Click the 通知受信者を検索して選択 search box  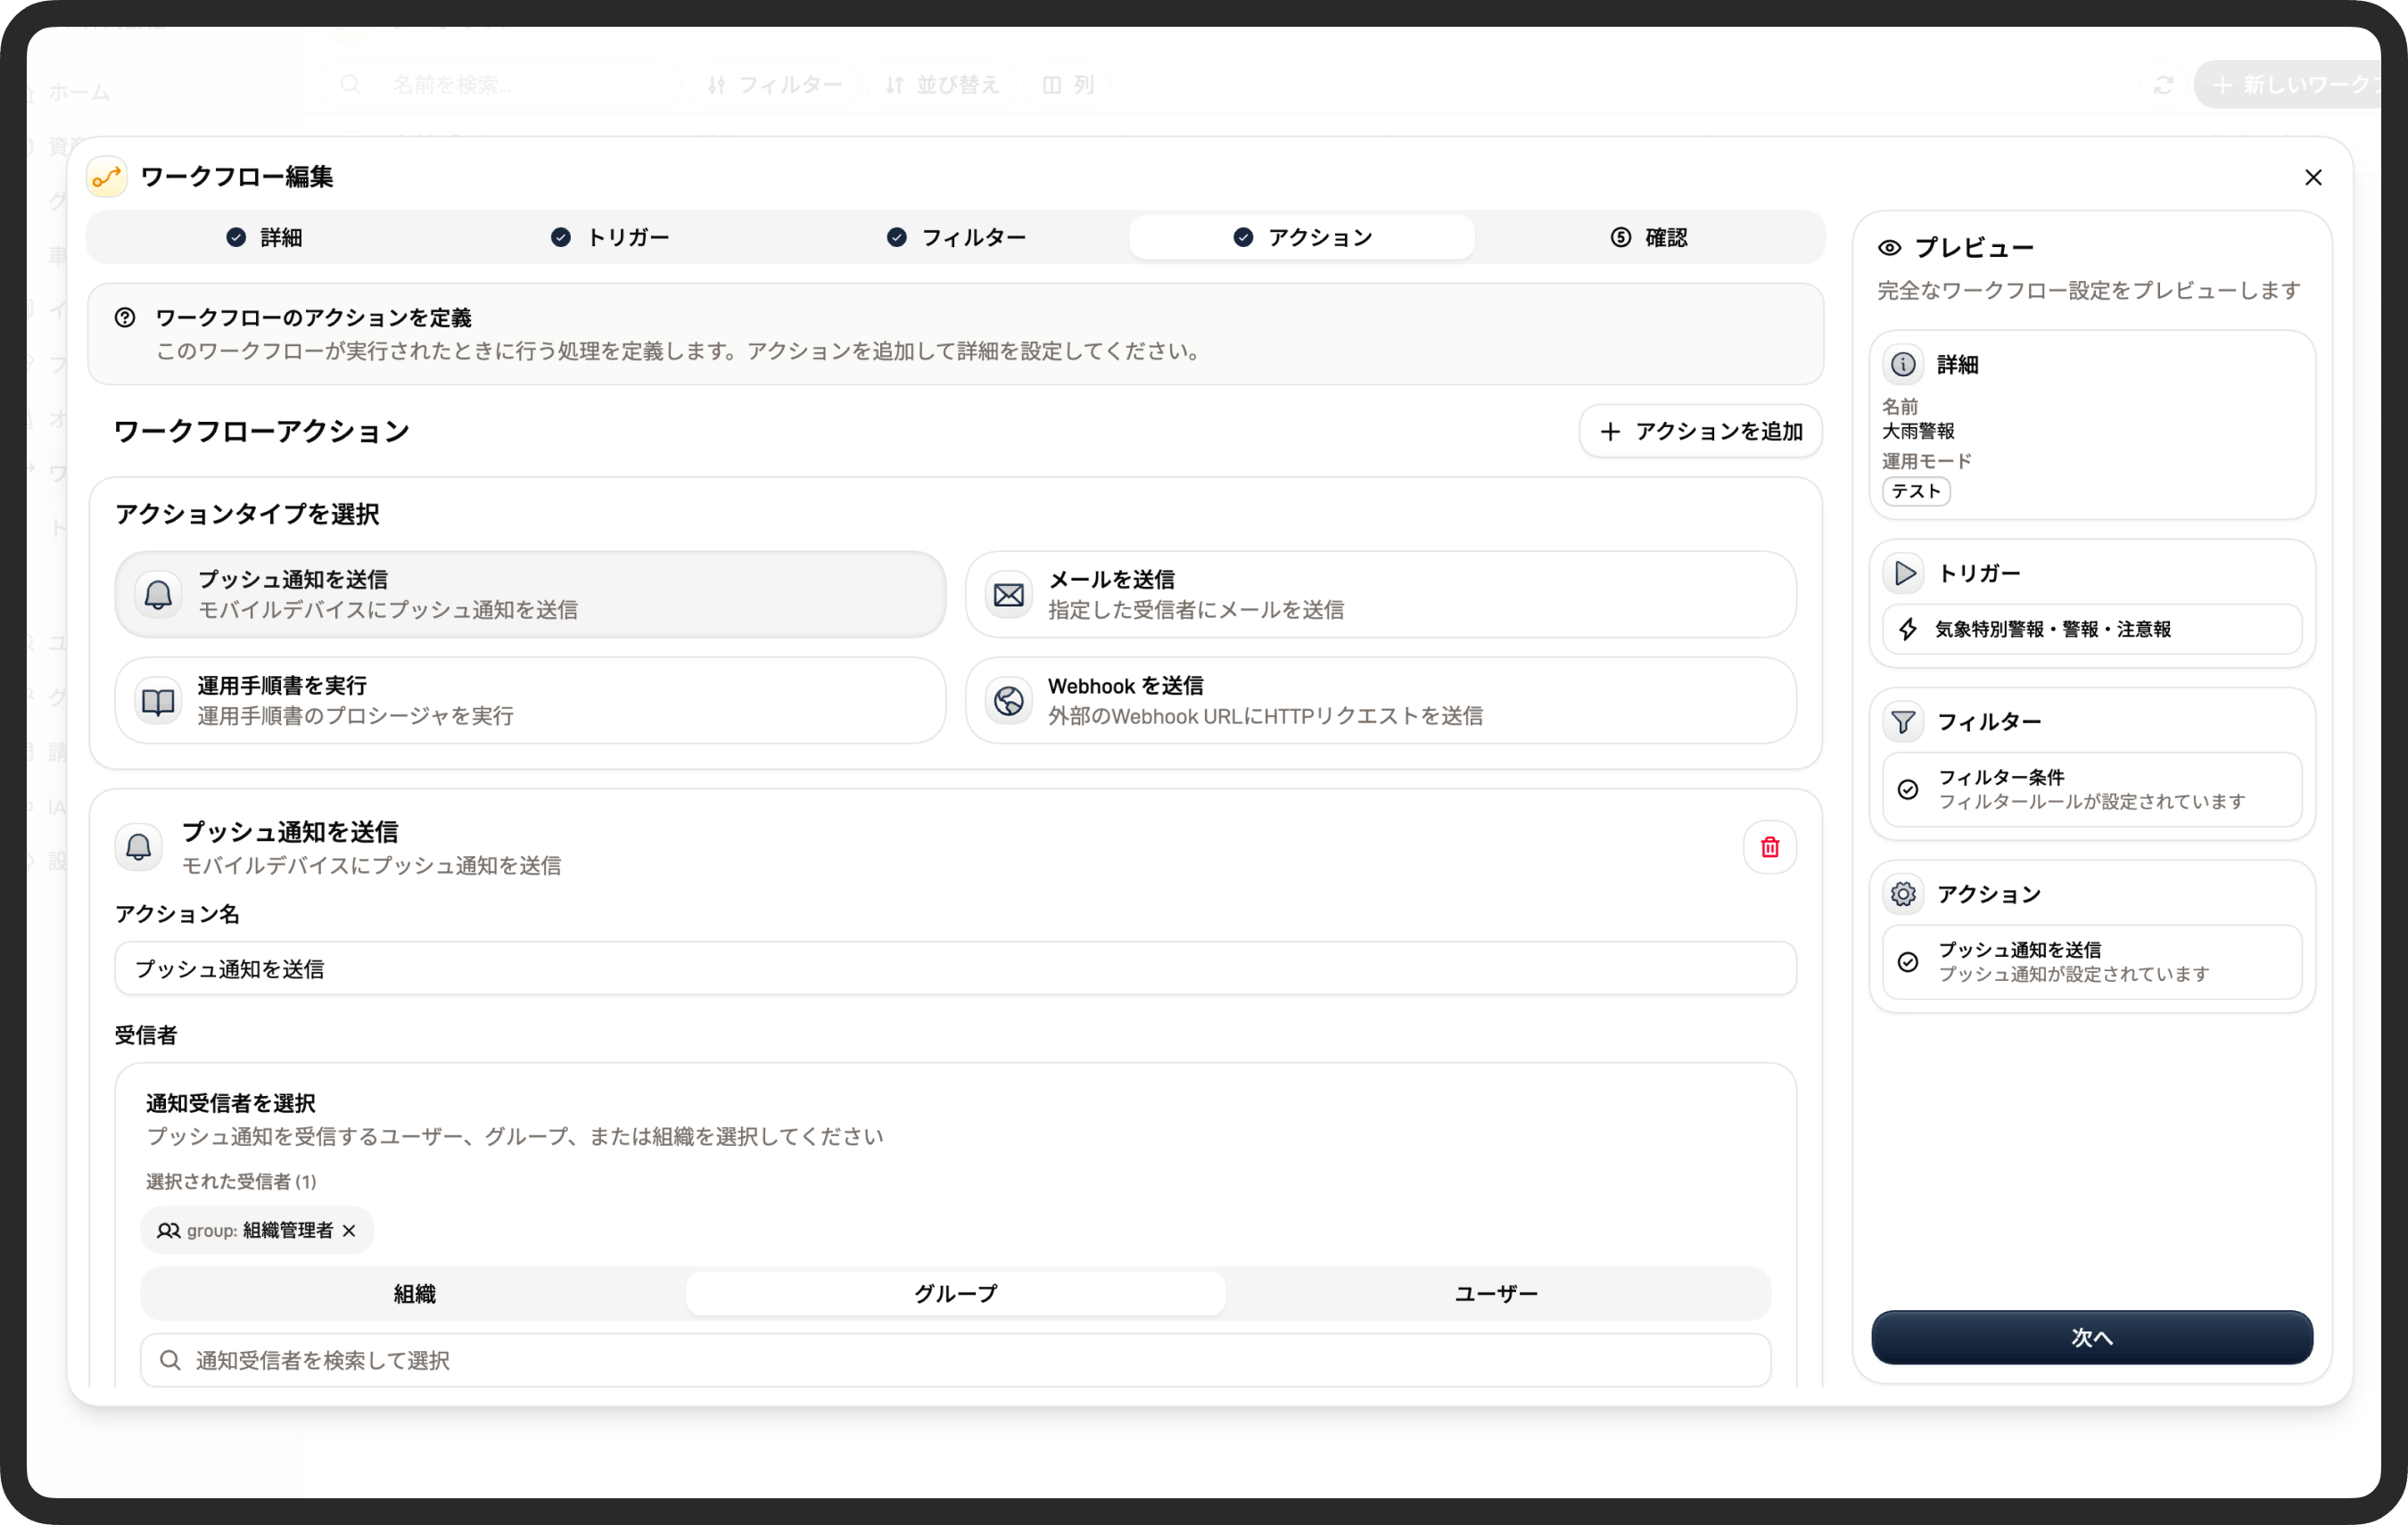(x=955, y=1359)
